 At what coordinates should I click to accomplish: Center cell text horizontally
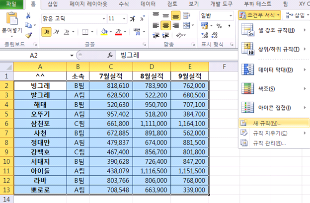click(165, 25)
